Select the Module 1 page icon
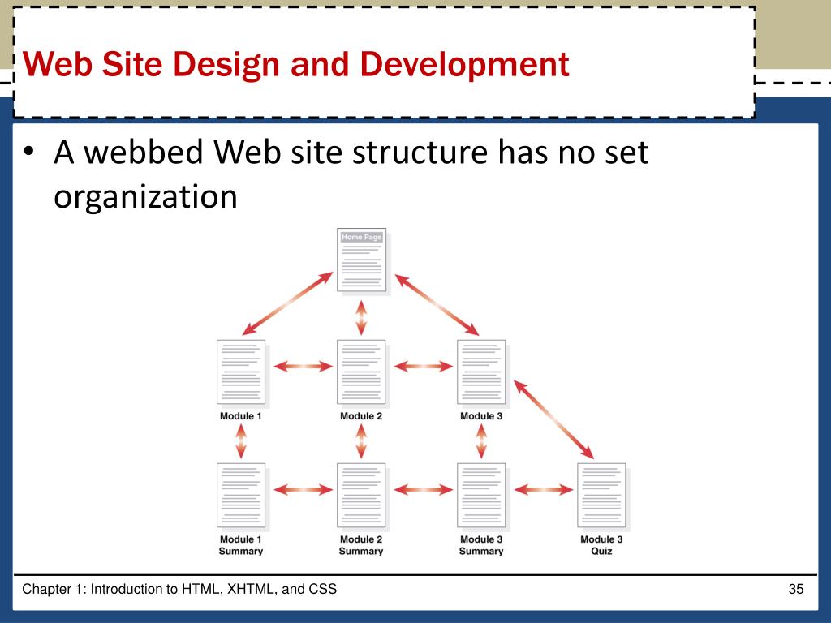The image size is (831, 623). (x=241, y=372)
